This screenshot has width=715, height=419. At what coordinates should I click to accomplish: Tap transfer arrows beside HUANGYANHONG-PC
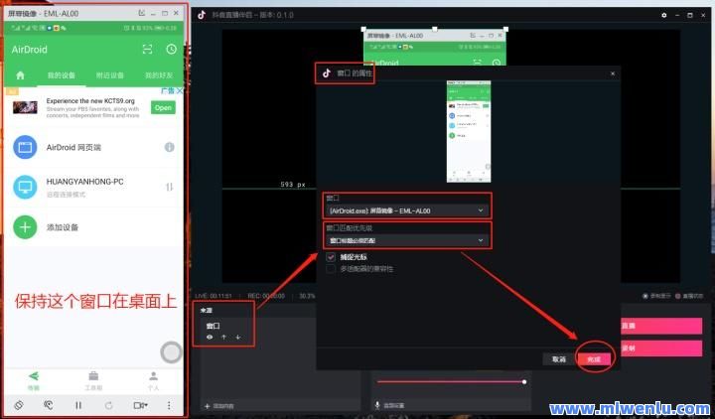pos(169,187)
